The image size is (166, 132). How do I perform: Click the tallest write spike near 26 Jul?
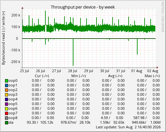pyautogui.click(x=45, y=18)
